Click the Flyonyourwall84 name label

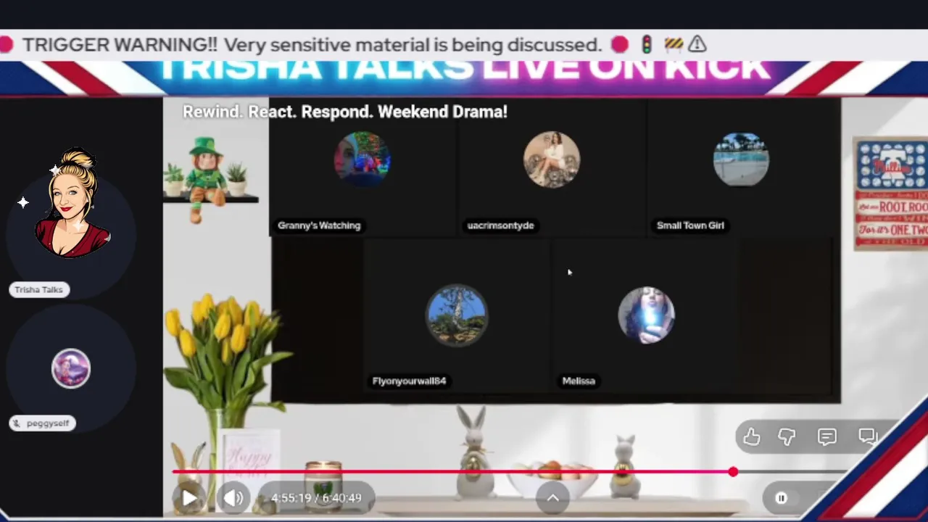pos(409,381)
